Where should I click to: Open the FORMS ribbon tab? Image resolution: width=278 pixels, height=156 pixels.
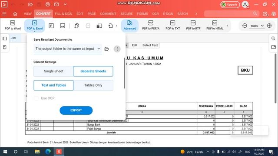point(142,14)
